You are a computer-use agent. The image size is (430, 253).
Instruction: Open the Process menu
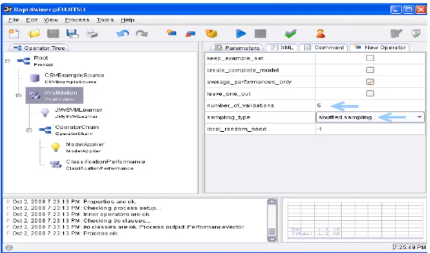(77, 20)
